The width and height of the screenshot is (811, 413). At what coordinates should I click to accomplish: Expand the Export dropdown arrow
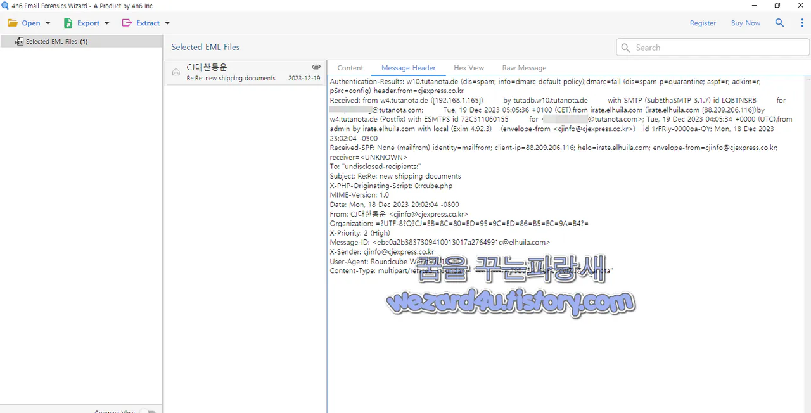click(x=106, y=23)
